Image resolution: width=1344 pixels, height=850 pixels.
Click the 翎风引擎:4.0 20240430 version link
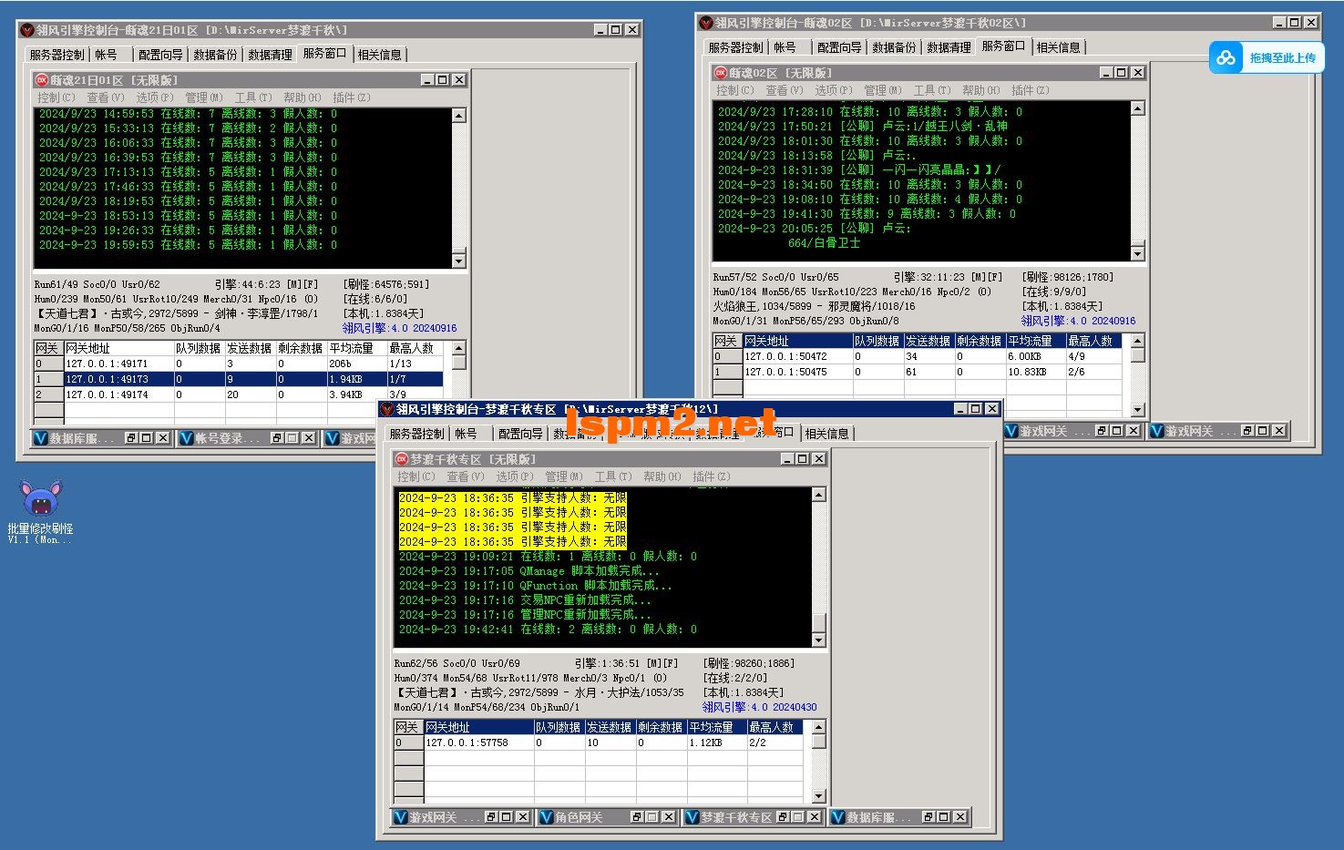759,707
